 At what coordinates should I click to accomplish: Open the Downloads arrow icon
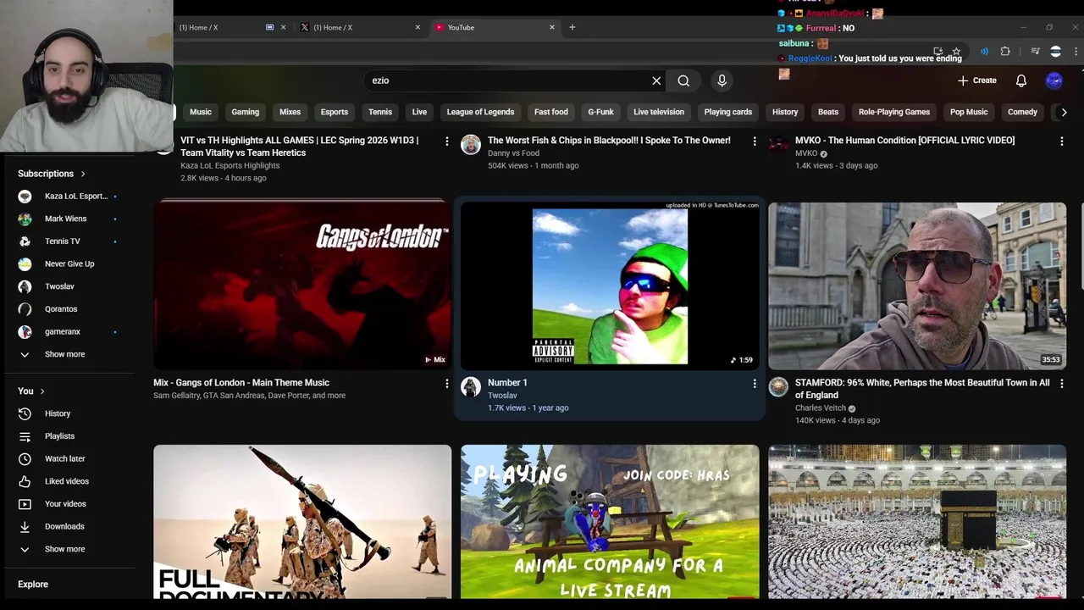[25, 526]
